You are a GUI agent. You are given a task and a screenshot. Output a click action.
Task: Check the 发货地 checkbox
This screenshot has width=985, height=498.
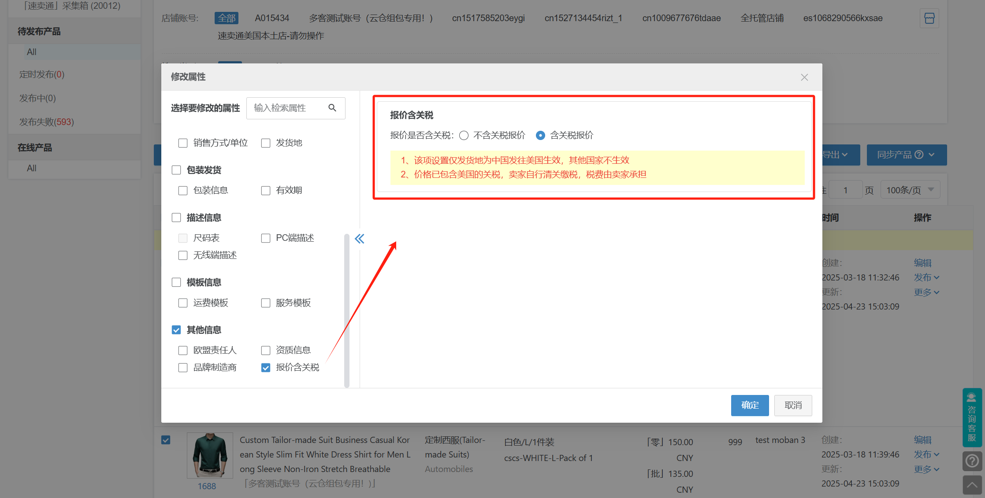point(266,143)
